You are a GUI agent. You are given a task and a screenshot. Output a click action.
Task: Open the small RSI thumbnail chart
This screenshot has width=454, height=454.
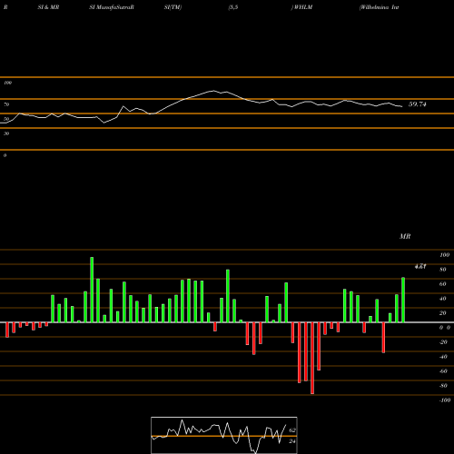coord(224,435)
